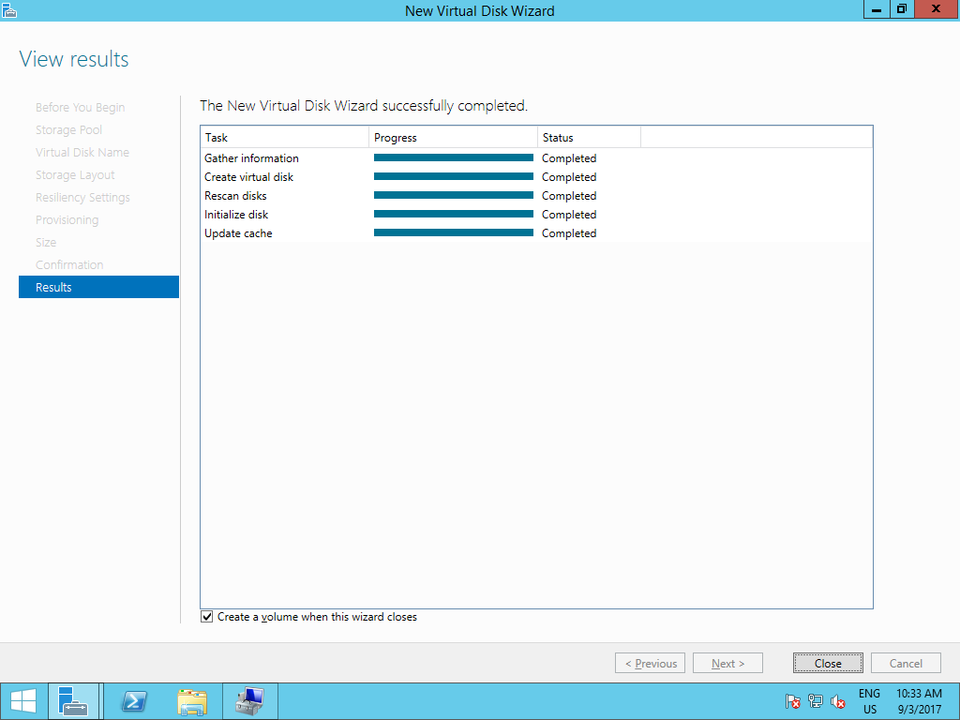This screenshot has height=720, width=960.
Task: Click the wizard icon in the title bar
Action: pyautogui.click(x=9, y=9)
